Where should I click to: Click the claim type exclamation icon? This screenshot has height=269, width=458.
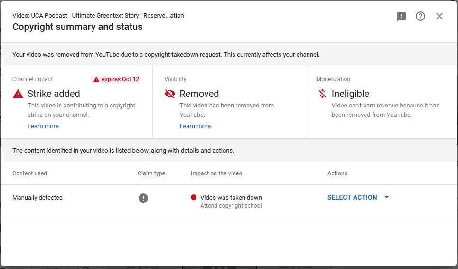pyautogui.click(x=143, y=198)
